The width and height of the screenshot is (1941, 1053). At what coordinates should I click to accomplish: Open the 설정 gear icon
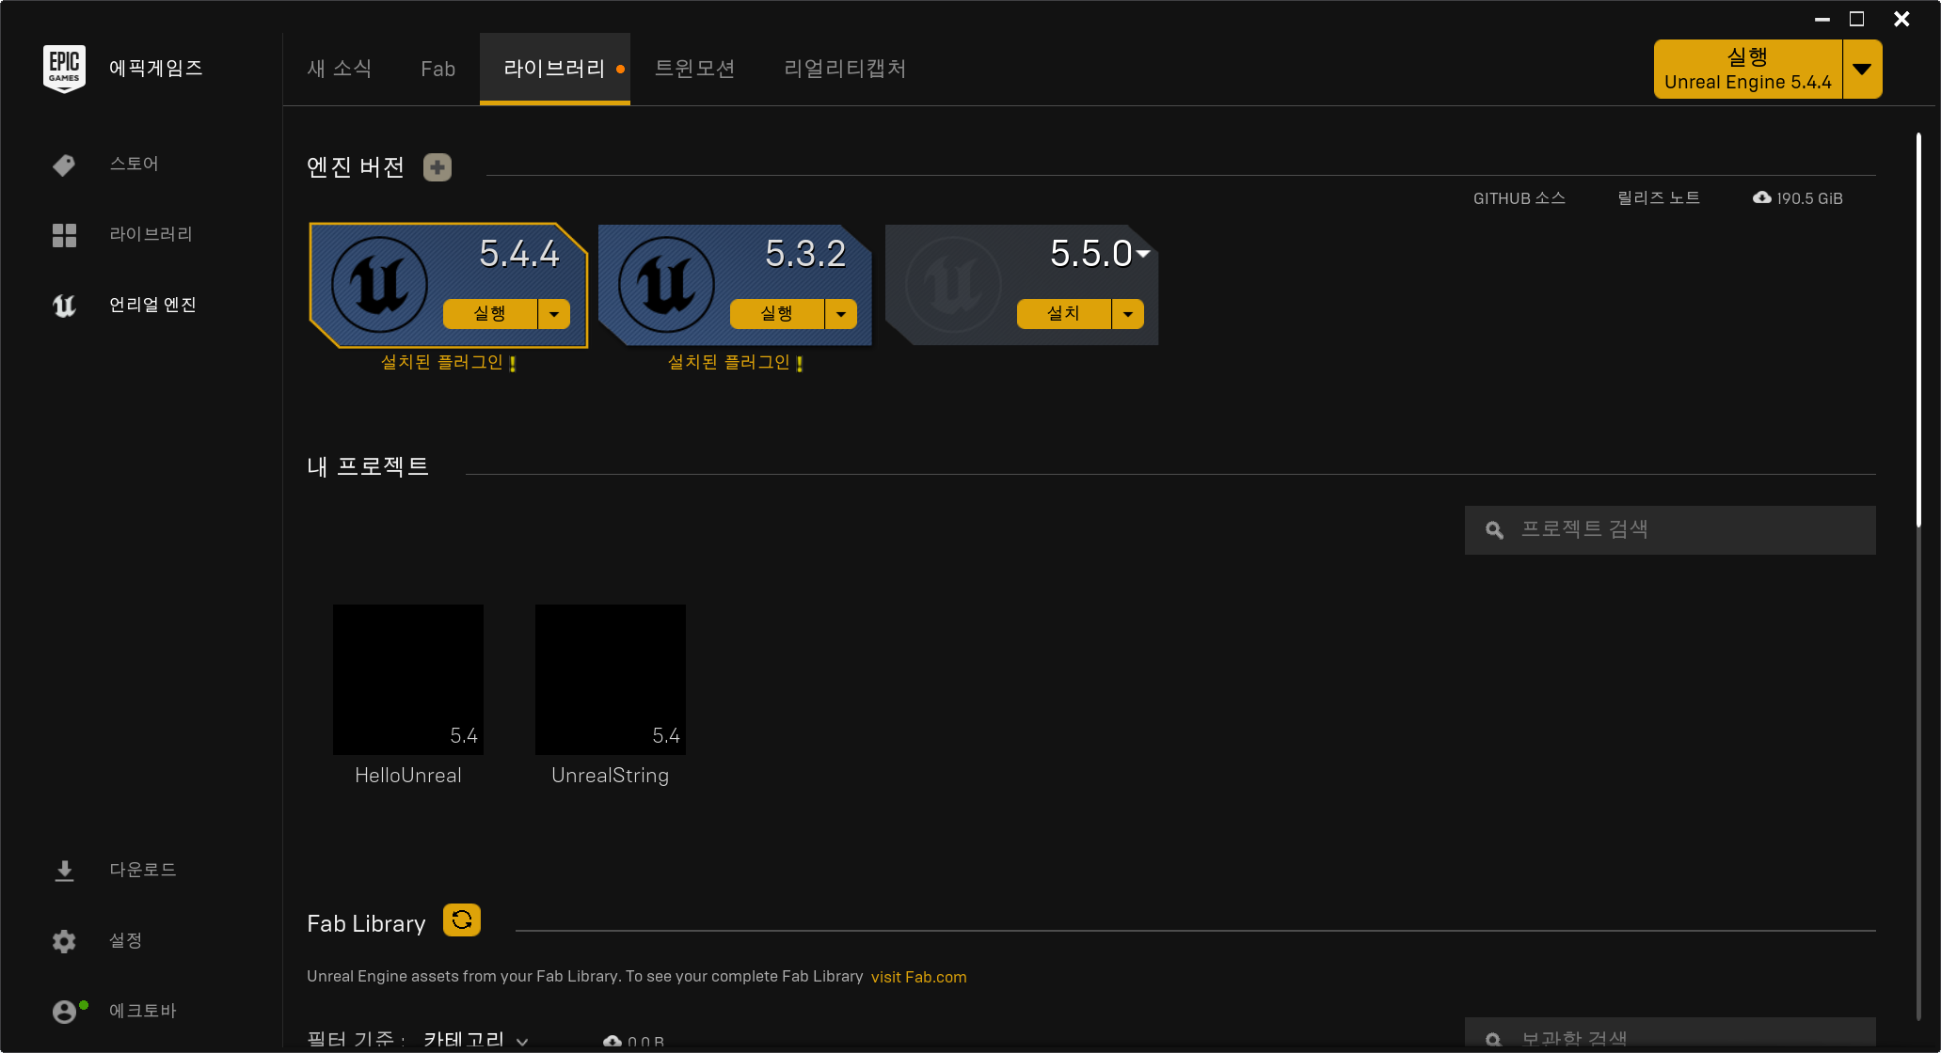[x=64, y=941]
